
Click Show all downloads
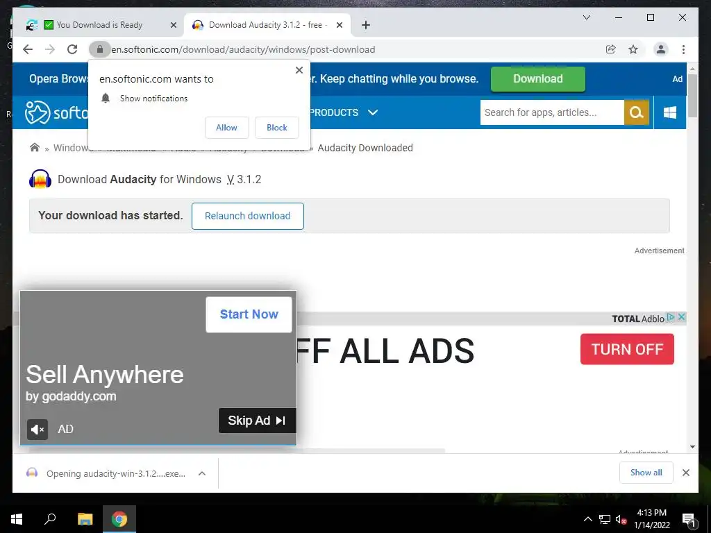pos(646,473)
